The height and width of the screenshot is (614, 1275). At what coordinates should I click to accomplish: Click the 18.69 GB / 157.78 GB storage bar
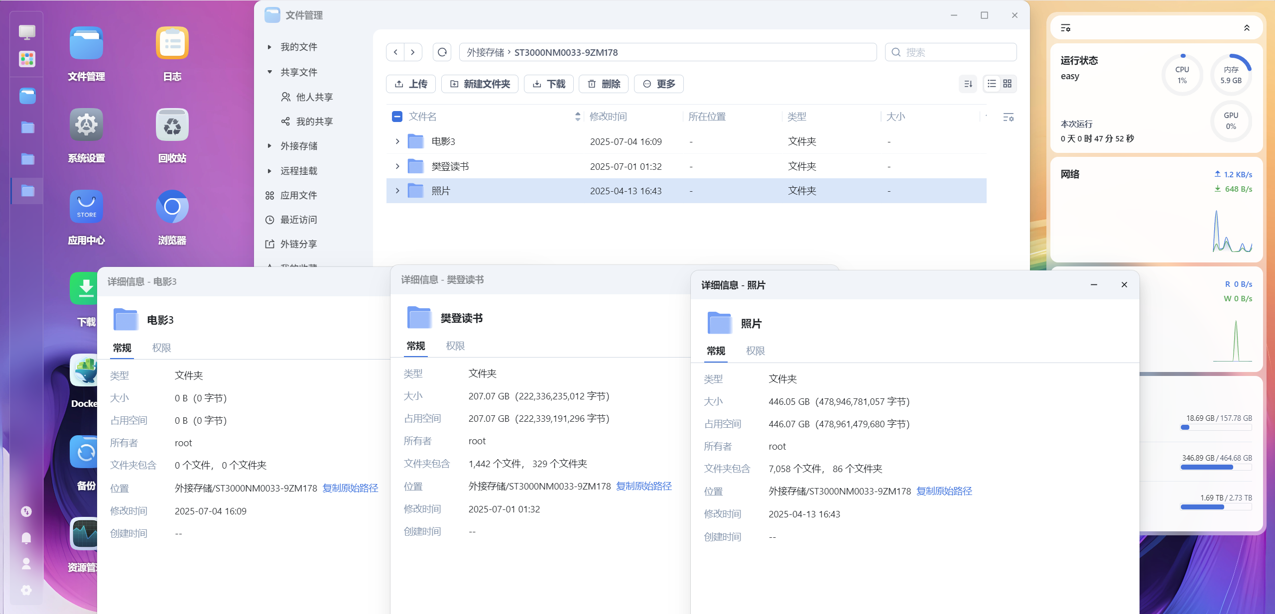click(x=1216, y=427)
